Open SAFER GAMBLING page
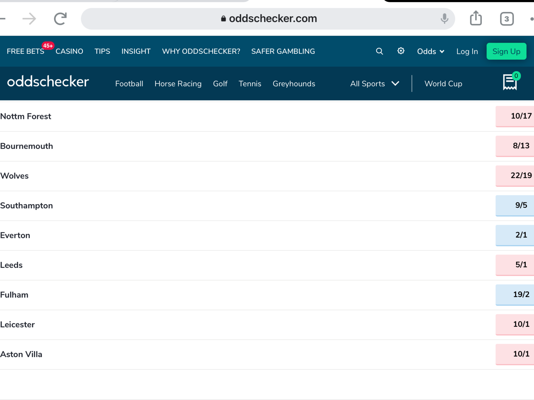The height and width of the screenshot is (400, 534). [x=283, y=51]
